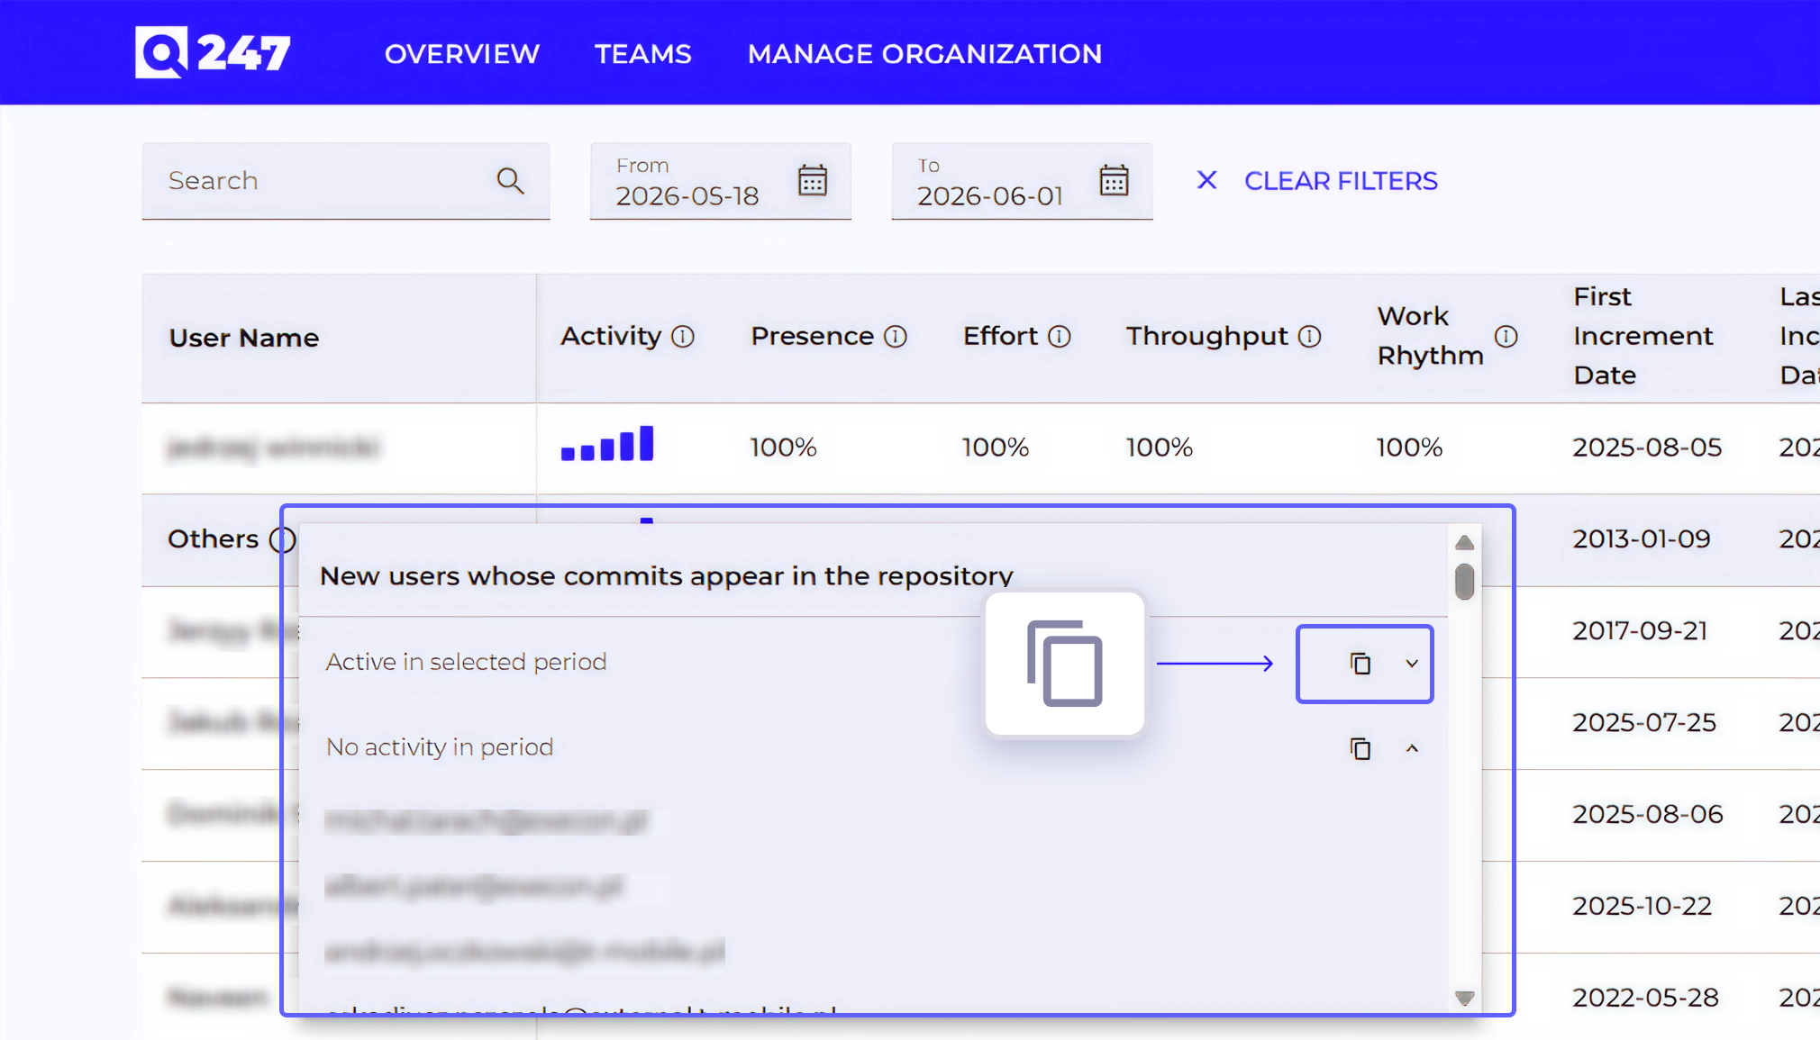This screenshot has width=1820, height=1040.
Task: Click No activity in period label
Action: [440, 747]
